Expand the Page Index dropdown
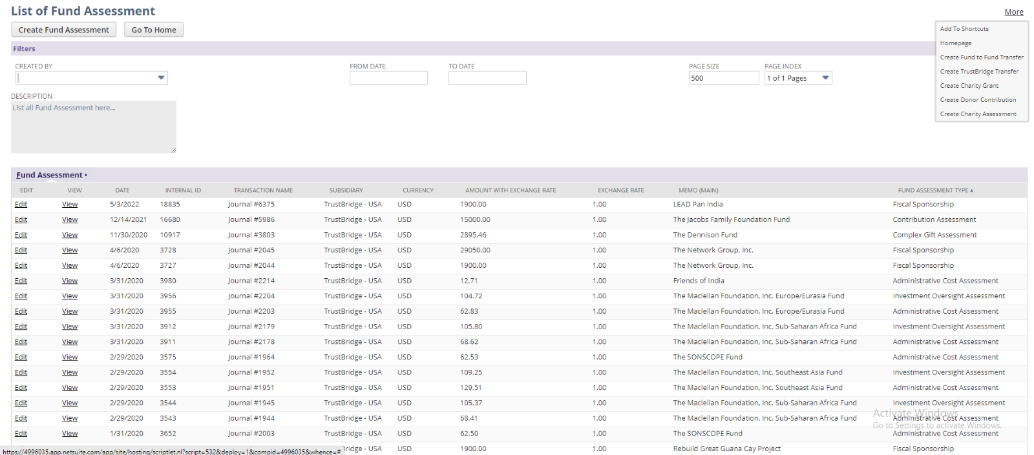The height and width of the screenshot is (455, 1034). tap(825, 78)
